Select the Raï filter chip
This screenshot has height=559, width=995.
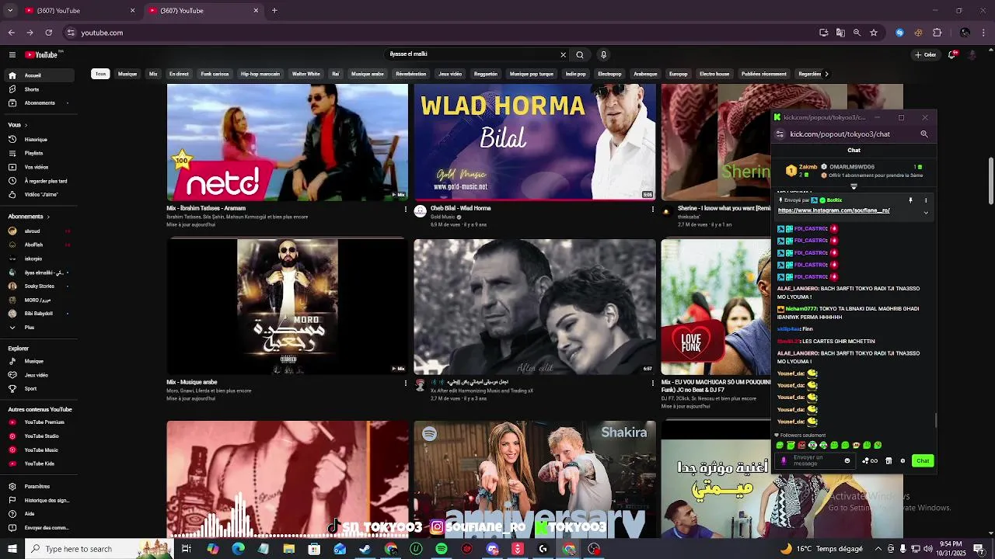336,74
